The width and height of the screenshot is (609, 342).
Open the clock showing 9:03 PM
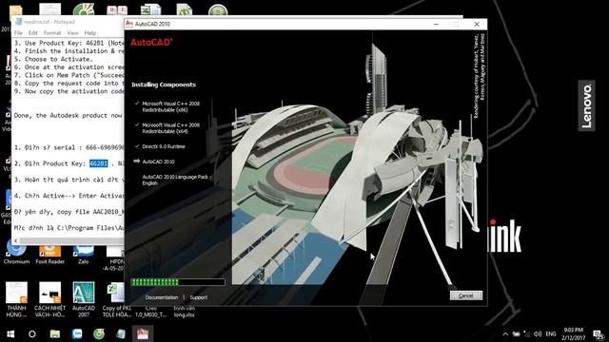point(573,333)
